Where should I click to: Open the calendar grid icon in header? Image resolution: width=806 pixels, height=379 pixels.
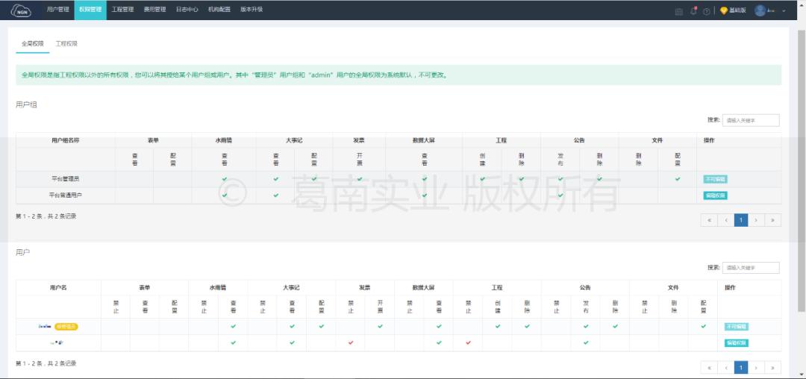678,10
